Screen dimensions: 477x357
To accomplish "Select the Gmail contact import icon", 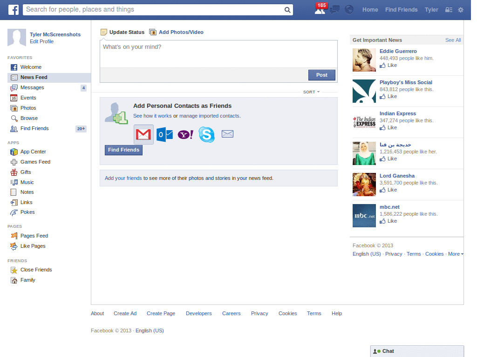I will (143, 134).
